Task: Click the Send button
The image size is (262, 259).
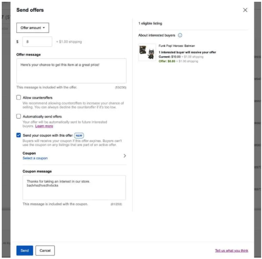Action: (25, 251)
